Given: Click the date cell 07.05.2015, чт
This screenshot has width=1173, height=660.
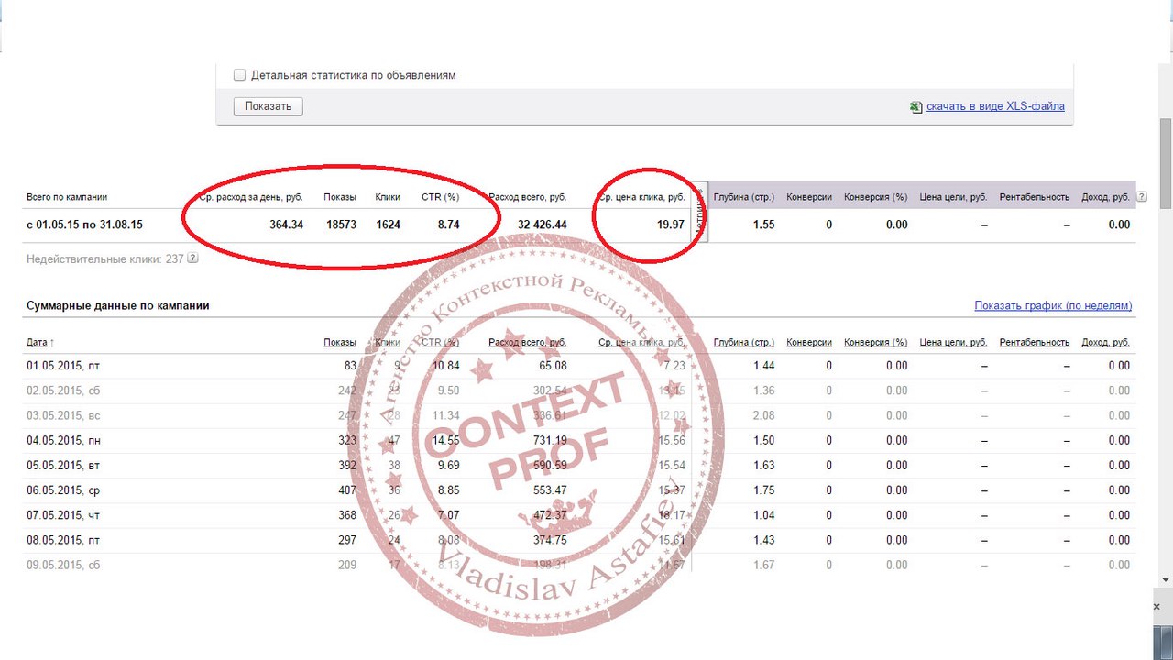Looking at the screenshot, I should coord(62,515).
